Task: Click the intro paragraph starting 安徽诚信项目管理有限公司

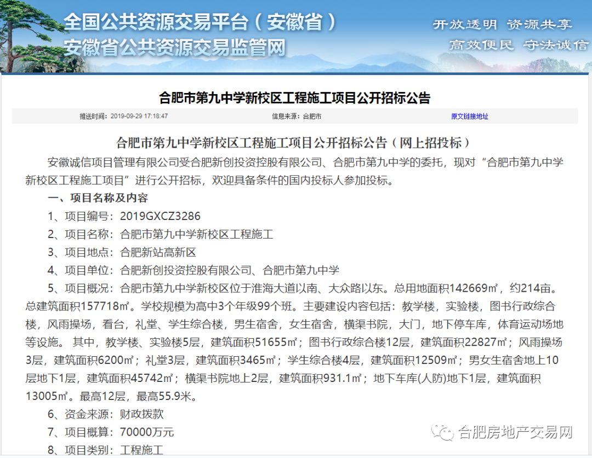Action: pyautogui.click(x=294, y=171)
